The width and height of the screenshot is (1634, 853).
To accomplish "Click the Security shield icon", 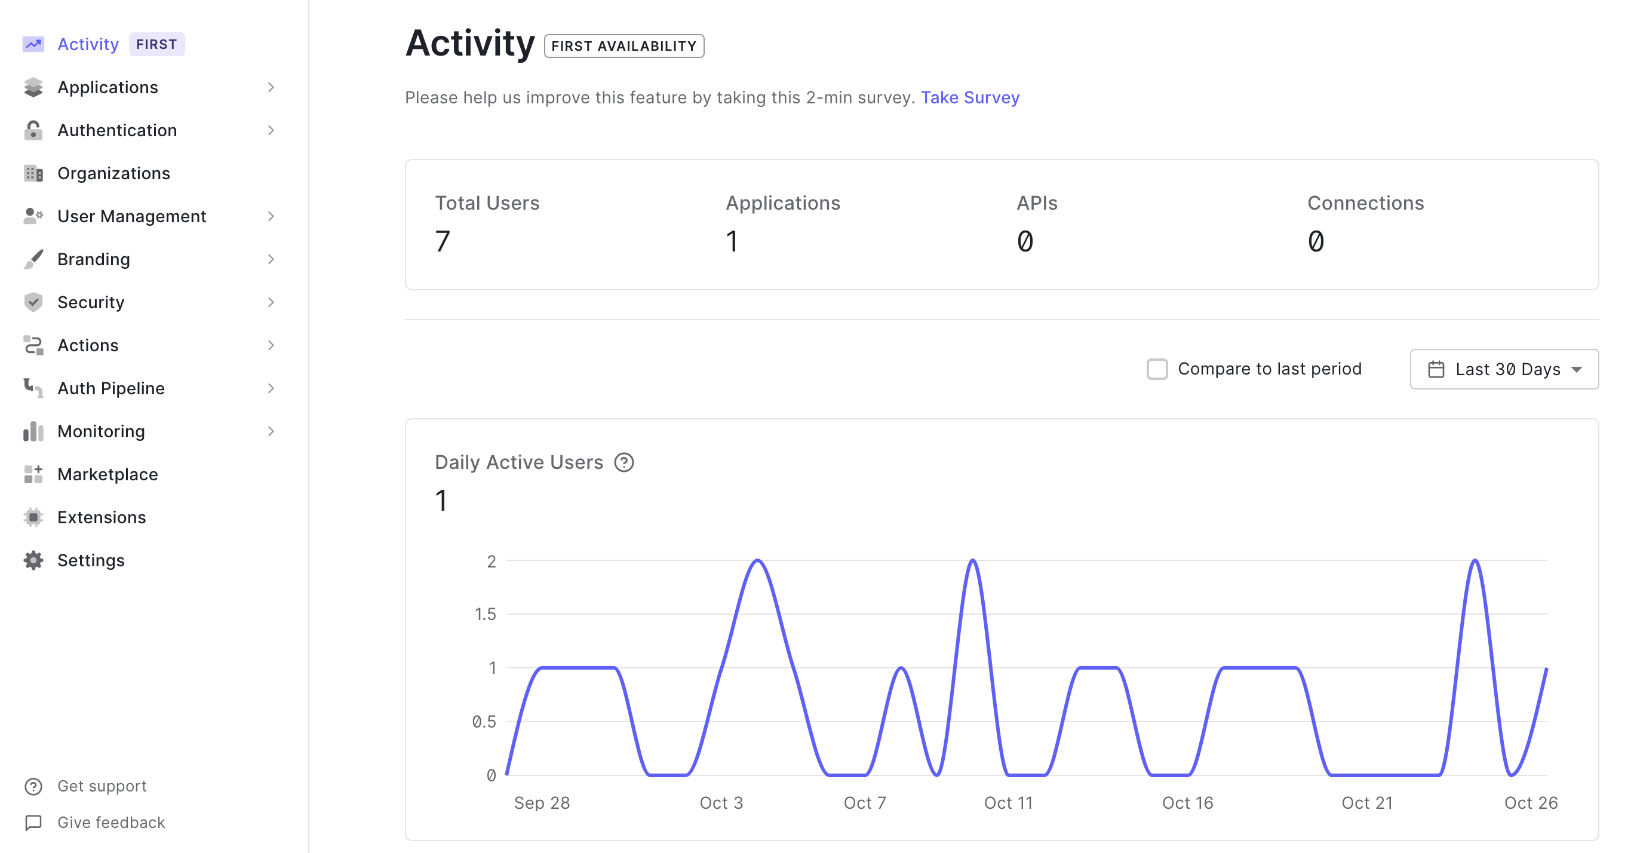I will (x=33, y=302).
